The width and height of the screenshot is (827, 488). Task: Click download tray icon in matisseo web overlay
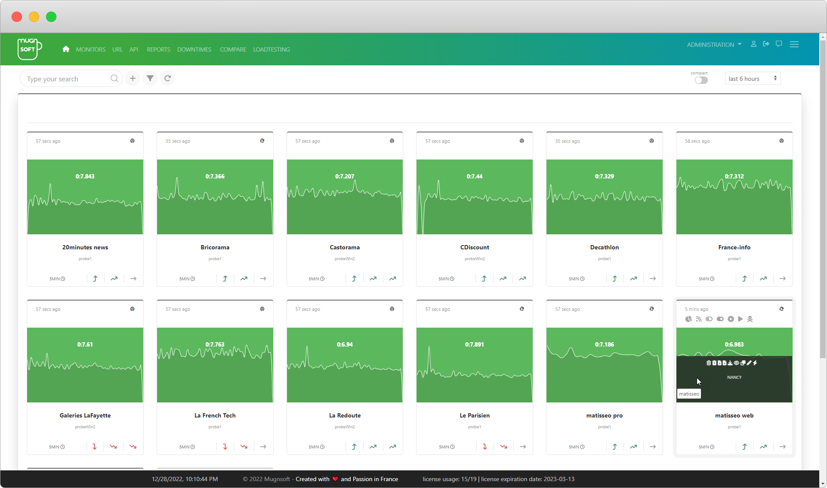pos(730,363)
